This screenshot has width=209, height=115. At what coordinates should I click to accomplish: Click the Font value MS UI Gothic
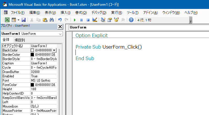tap(43, 80)
